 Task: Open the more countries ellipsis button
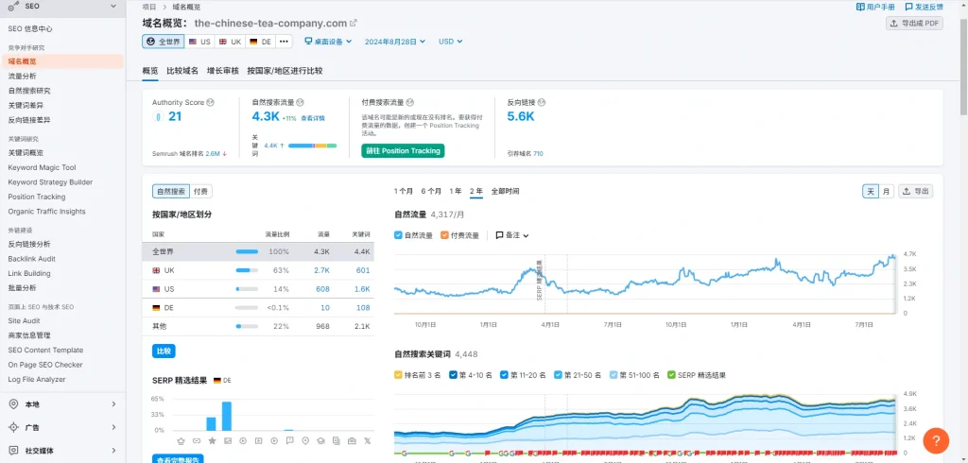[284, 42]
